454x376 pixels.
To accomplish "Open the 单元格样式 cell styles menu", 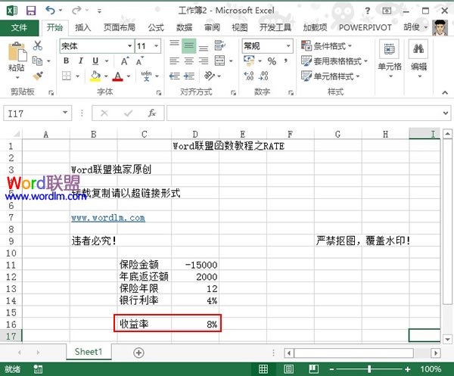I will (331, 76).
